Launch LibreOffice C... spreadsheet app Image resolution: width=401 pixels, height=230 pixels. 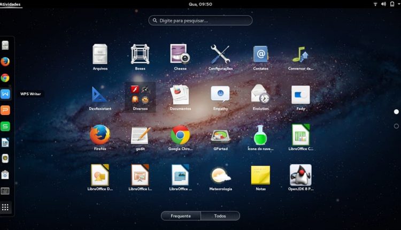pos(300,135)
